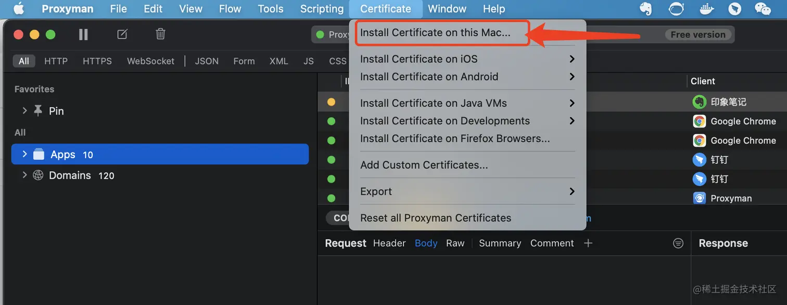Pause traffic capture with the pause icon
This screenshot has height=305, width=787.
pyautogui.click(x=83, y=34)
